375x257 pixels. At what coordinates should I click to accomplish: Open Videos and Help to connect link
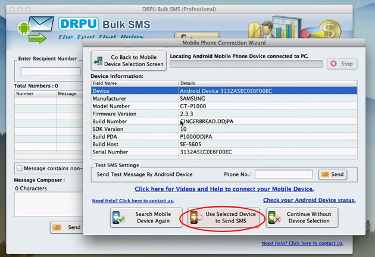[x=224, y=189]
